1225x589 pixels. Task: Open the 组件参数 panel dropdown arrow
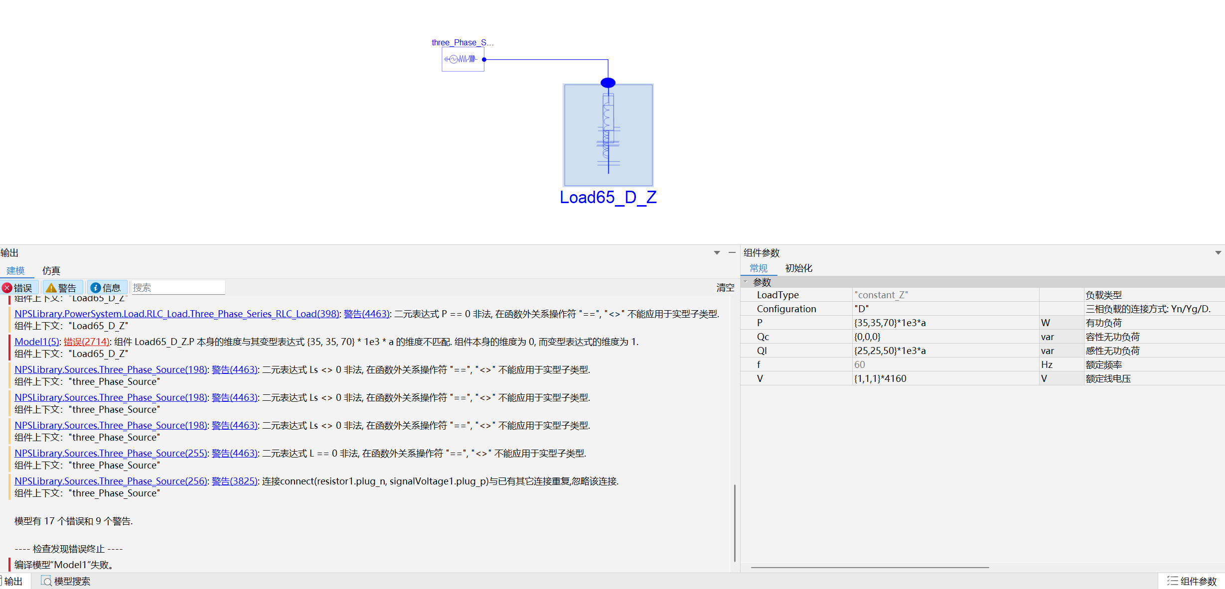tap(1218, 253)
